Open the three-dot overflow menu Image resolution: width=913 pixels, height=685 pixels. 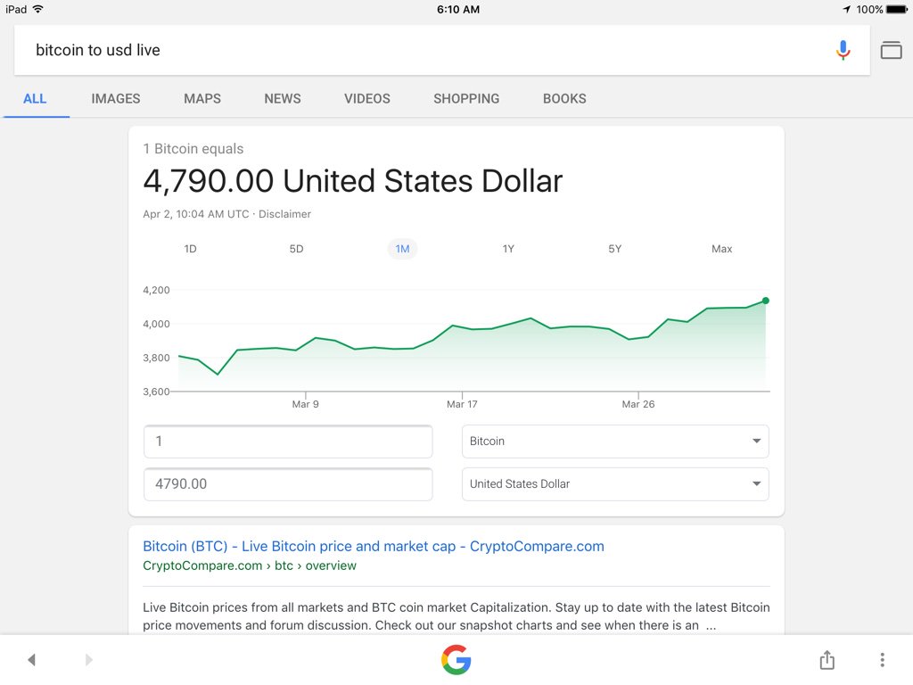pyautogui.click(x=882, y=659)
